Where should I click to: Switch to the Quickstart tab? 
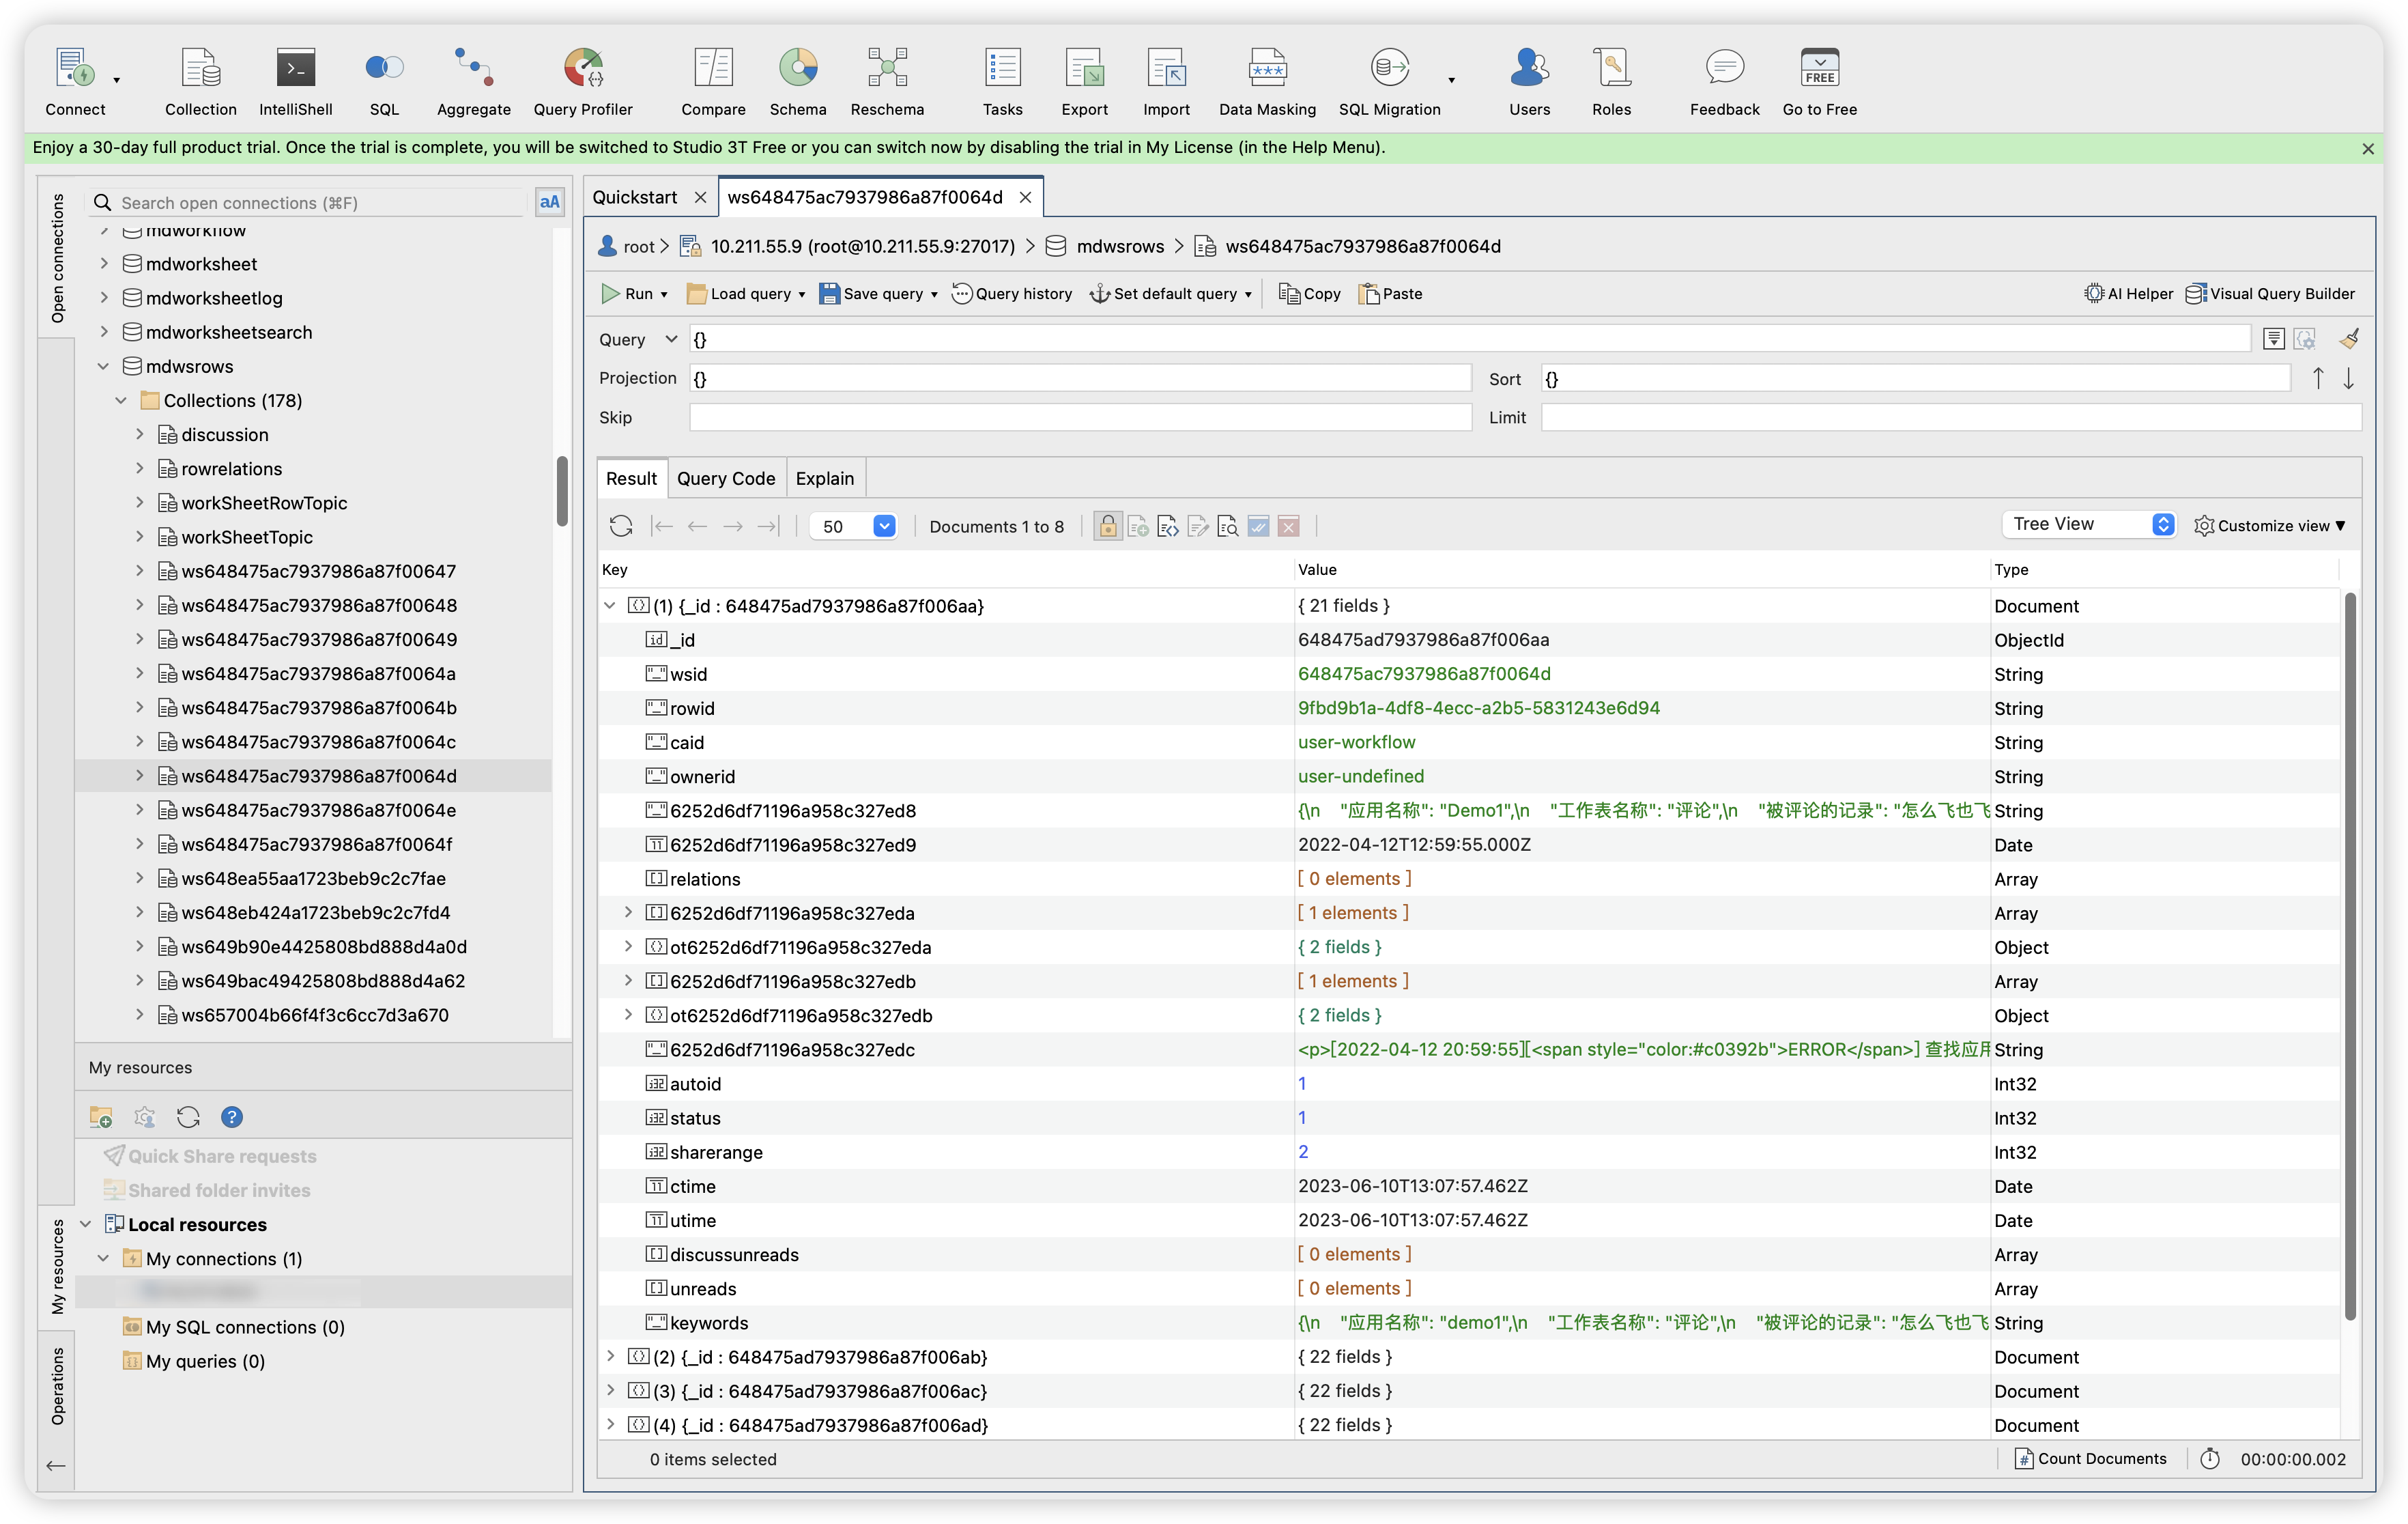pos(634,197)
